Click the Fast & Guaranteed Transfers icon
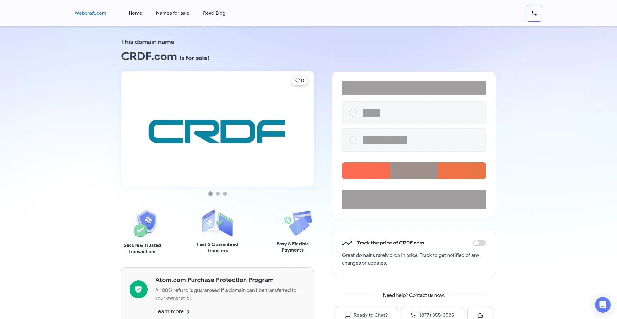The width and height of the screenshot is (617, 319). click(x=218, y=223)
